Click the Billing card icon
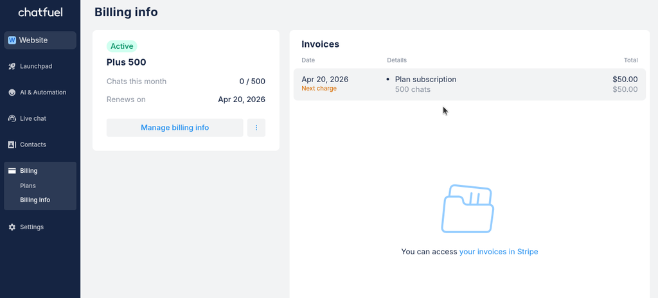This screenshot has width=658, height=298. [x=12, y=171]
